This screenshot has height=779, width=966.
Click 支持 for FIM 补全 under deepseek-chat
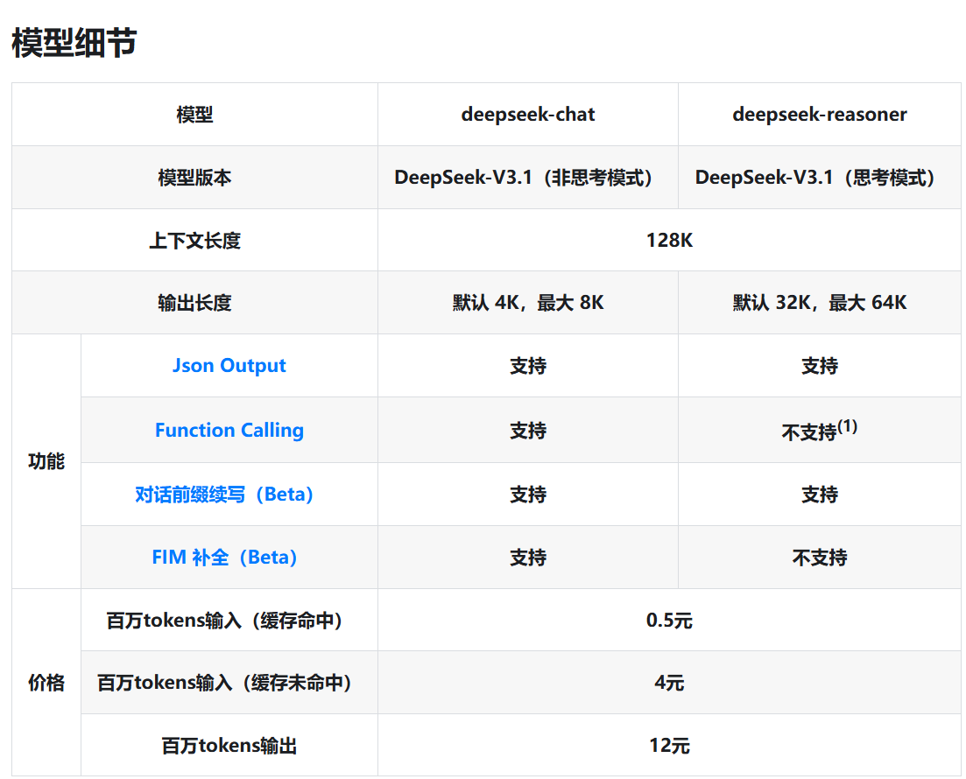pos(528,558)
